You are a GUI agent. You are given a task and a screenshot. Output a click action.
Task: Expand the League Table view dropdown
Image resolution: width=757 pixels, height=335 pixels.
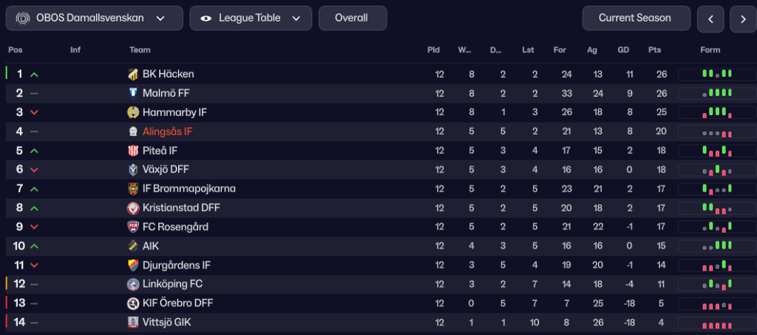coord(250,18)
